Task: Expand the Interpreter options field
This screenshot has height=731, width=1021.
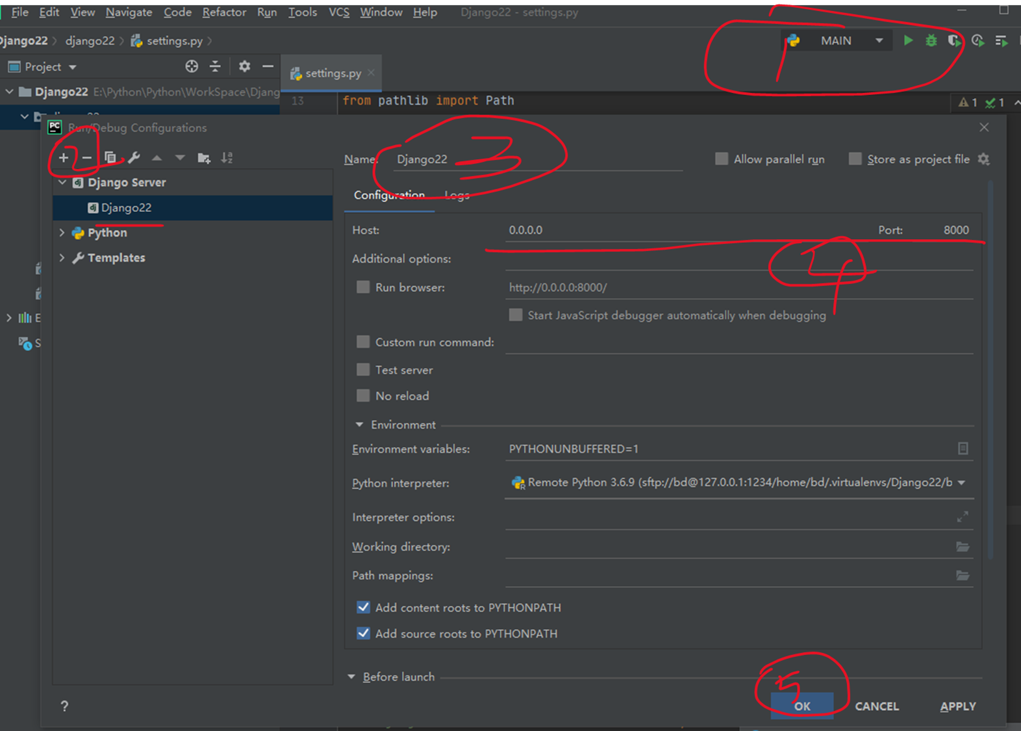Action: (963, 517)
